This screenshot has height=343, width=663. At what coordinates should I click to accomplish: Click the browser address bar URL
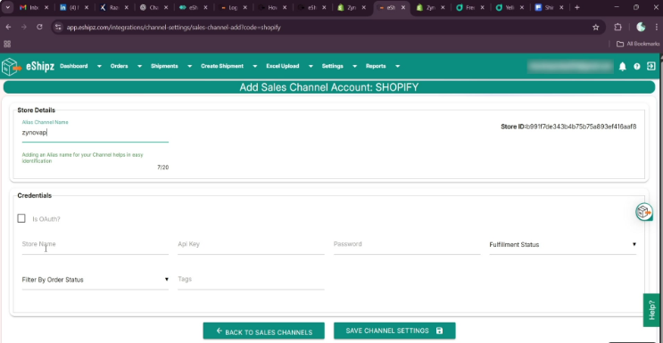point(173,28)
